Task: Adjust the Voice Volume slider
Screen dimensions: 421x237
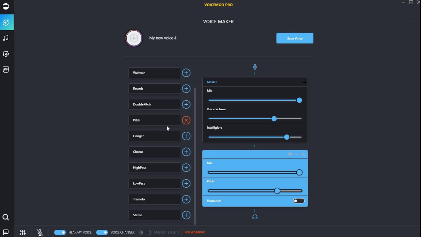Action: [255, 118]
